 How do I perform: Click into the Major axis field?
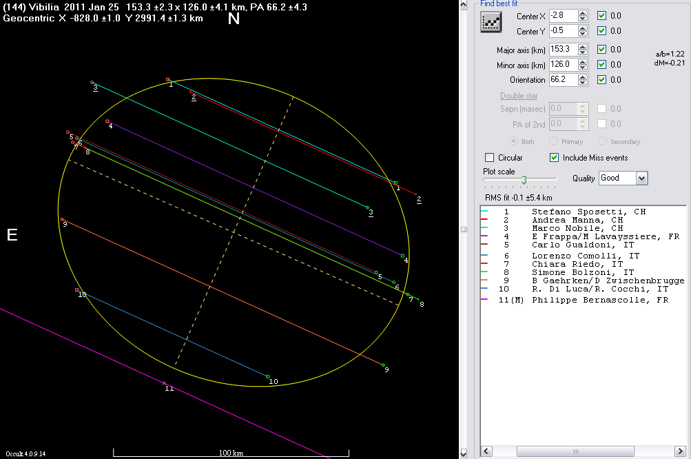point(562,50)
